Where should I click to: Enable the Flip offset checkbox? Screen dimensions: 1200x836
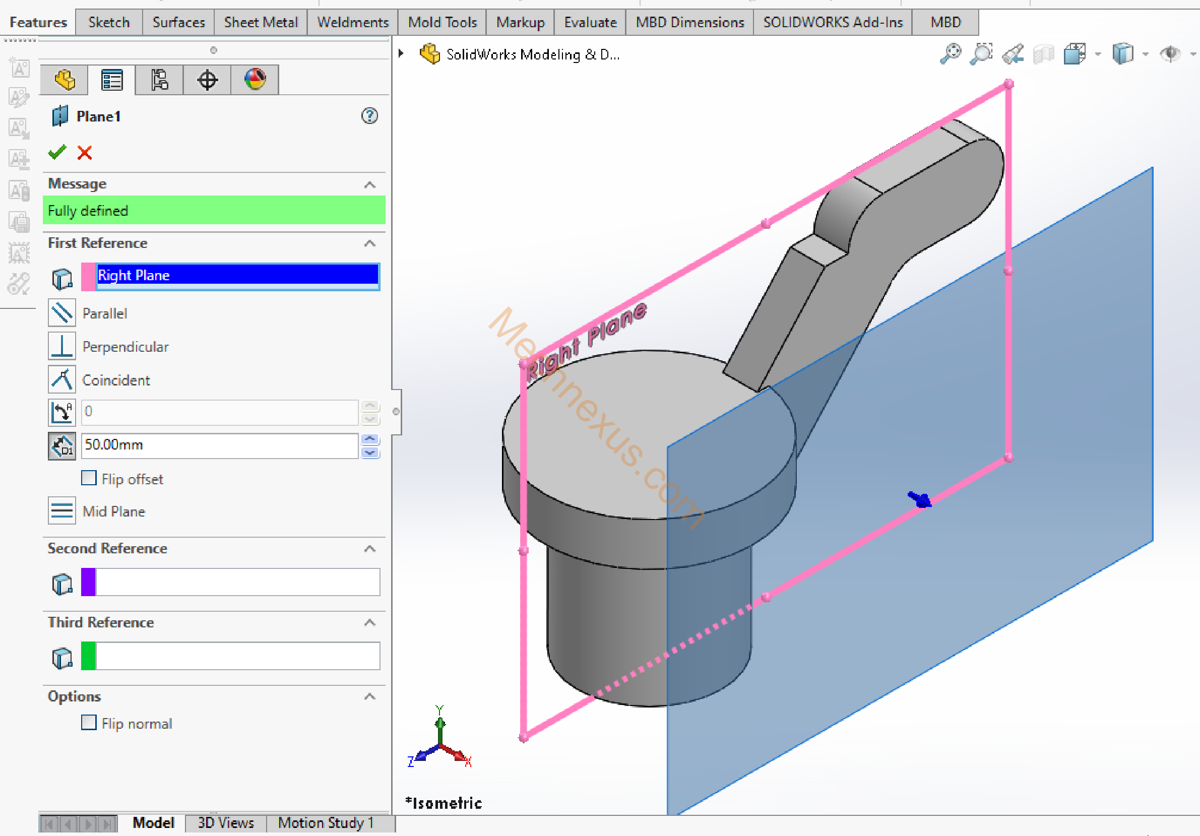pos(89,478)
